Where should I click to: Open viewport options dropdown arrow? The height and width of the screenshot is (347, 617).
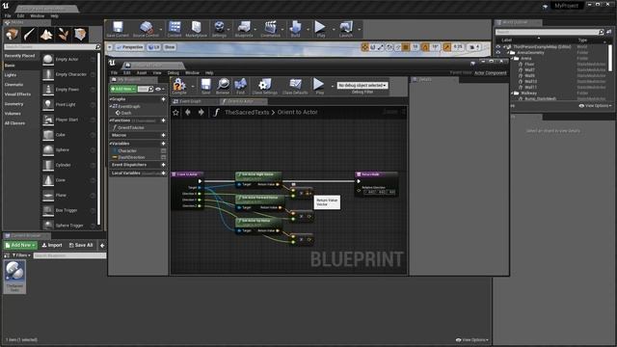[x=110, y=47]
